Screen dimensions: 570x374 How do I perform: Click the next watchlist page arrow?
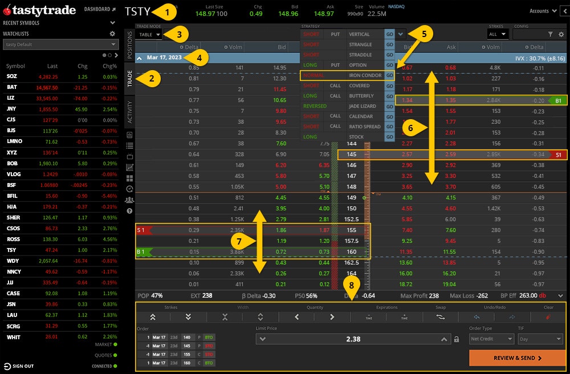click(x=116, y=55)
